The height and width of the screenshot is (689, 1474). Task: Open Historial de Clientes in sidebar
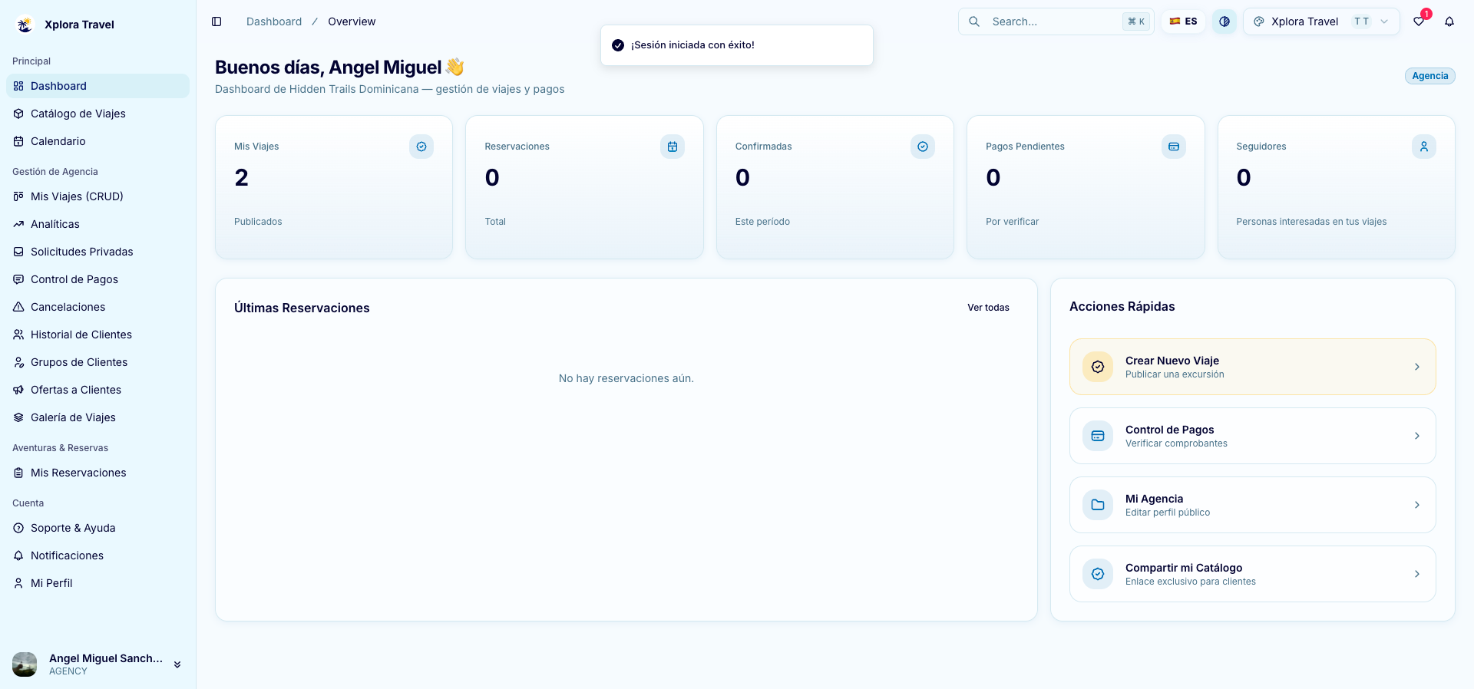(x=97, y=335)
